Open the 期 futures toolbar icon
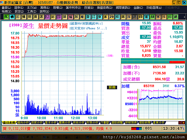The width and height of the screenshot is (187, 140). click(x=30, y=17)
